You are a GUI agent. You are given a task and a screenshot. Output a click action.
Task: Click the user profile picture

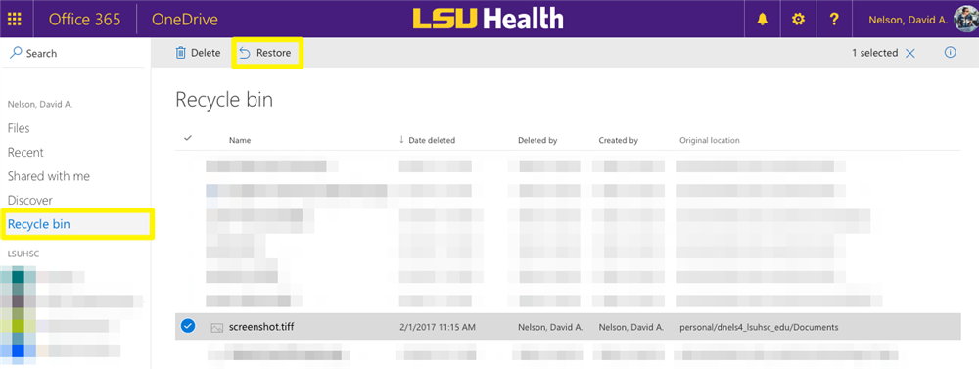(x=967, y=20)
